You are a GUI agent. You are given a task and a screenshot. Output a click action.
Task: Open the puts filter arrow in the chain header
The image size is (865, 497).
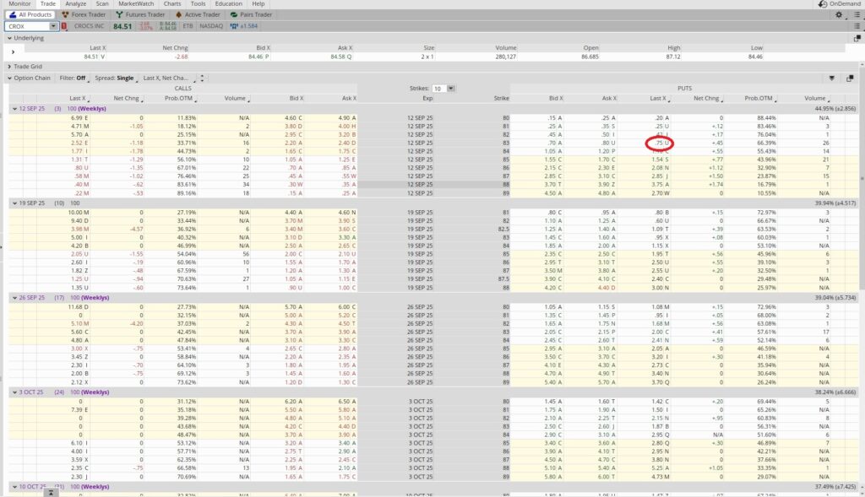click(x=832, y=78)
